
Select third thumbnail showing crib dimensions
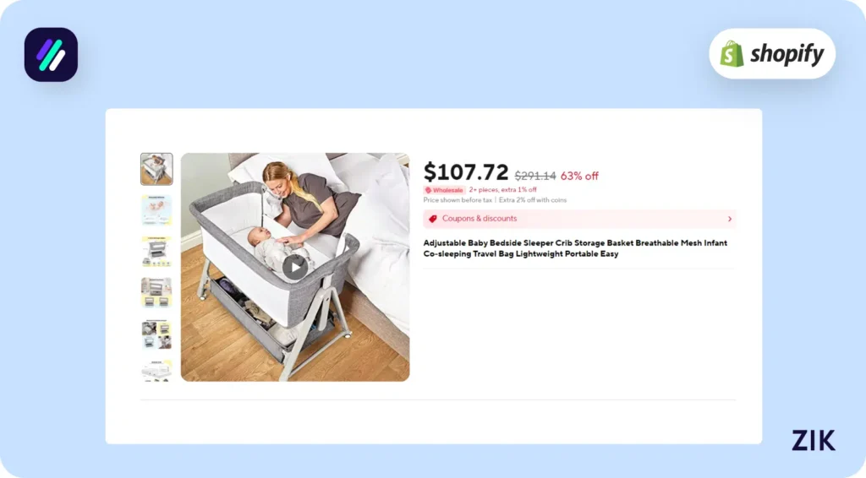(156, 252)
